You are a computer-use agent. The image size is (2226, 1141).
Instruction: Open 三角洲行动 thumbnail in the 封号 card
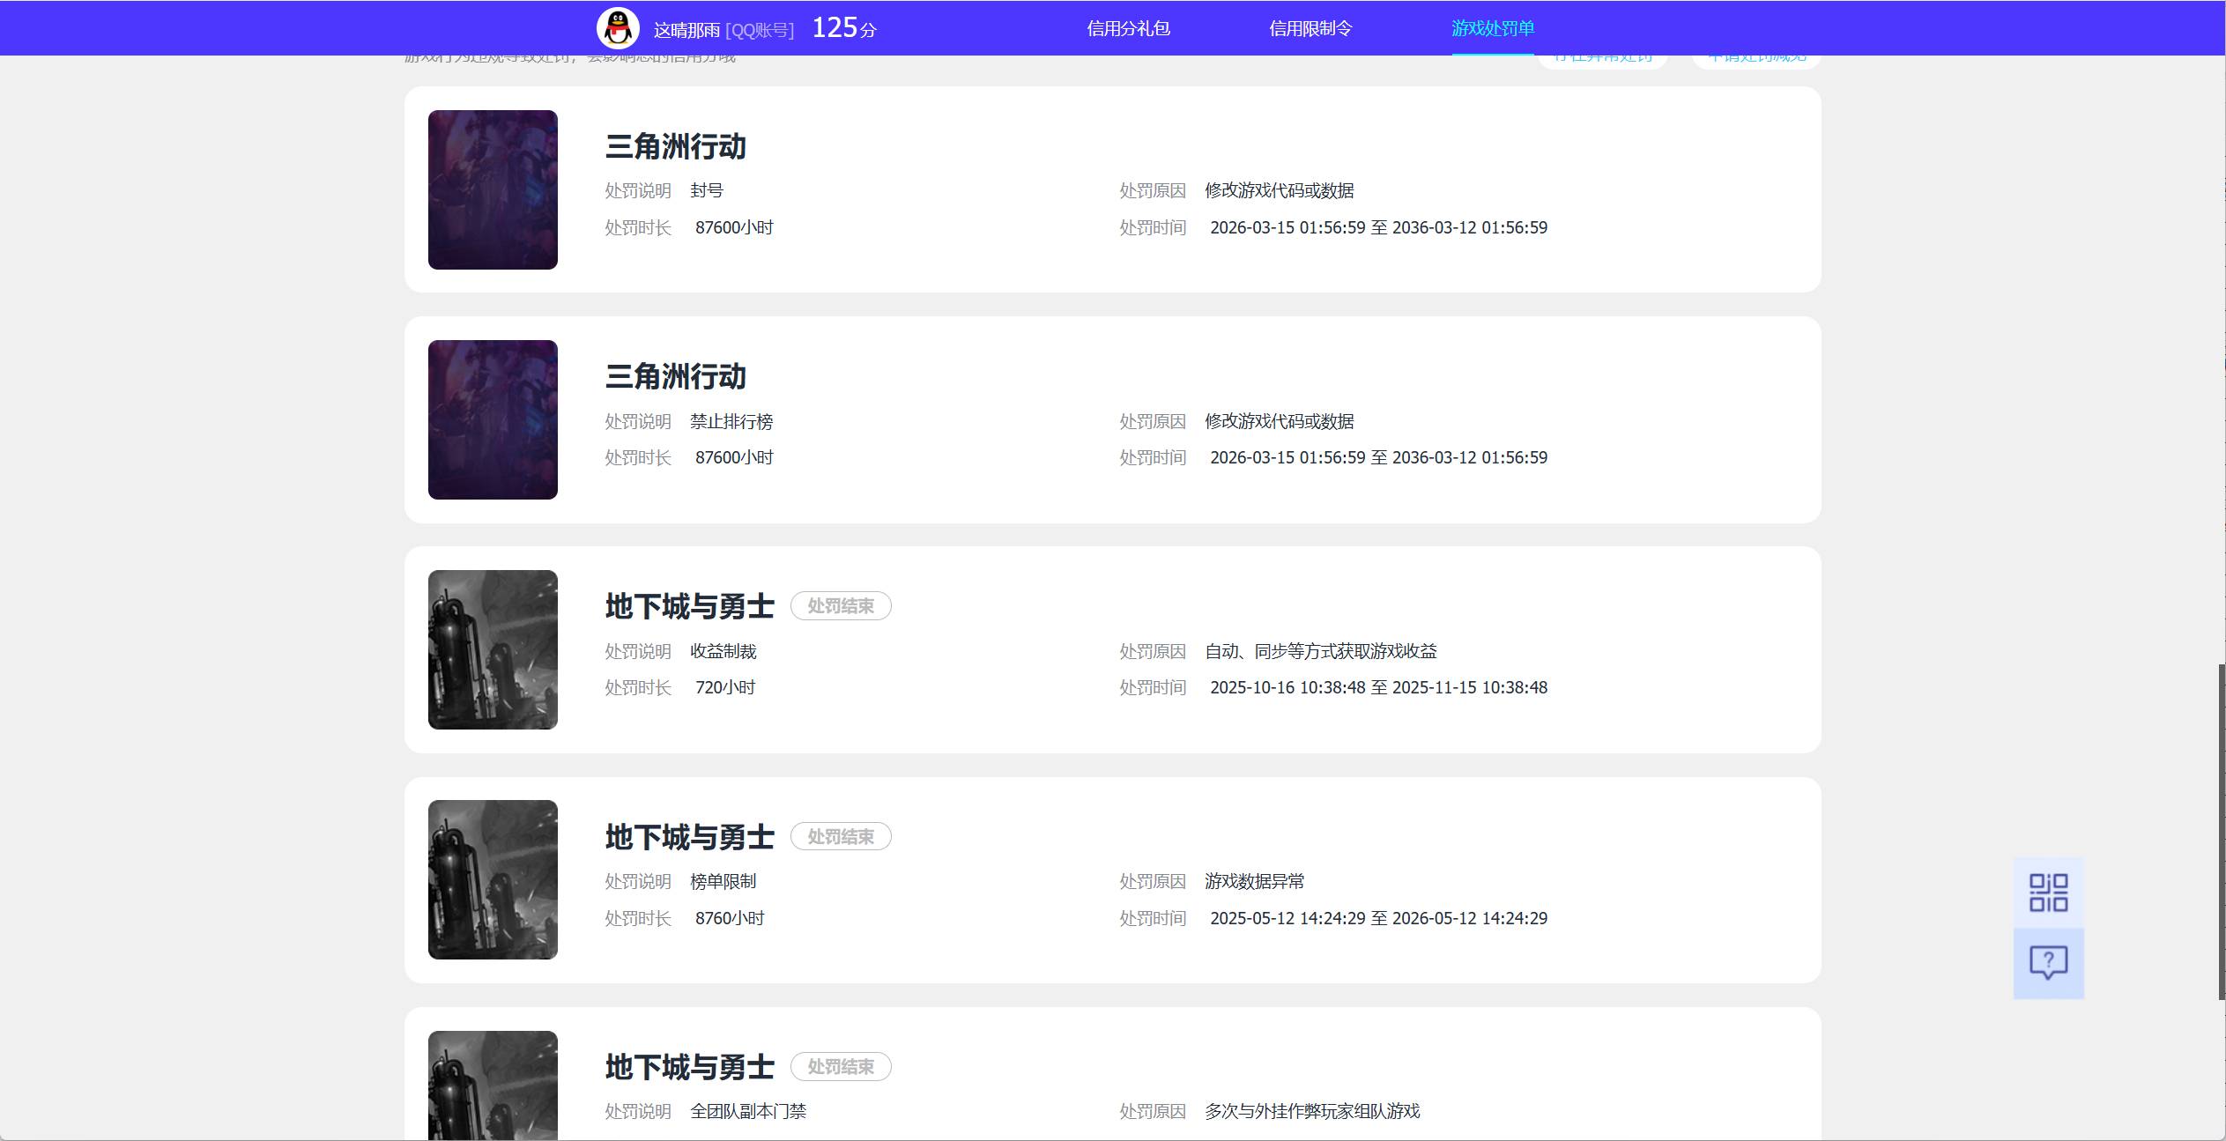493,189
